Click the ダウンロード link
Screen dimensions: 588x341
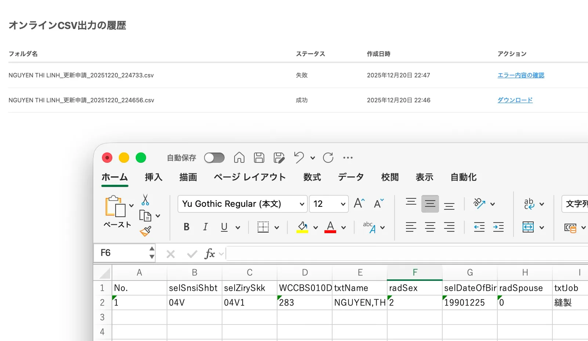click(515, 100)
